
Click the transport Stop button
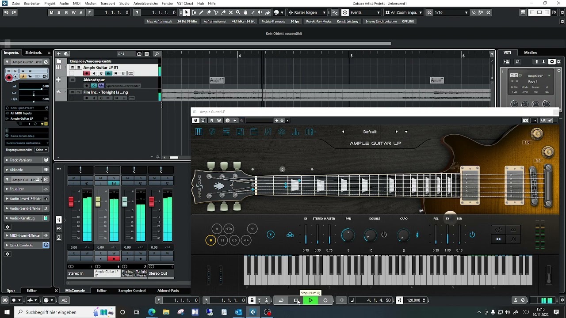tap(296, 300)
